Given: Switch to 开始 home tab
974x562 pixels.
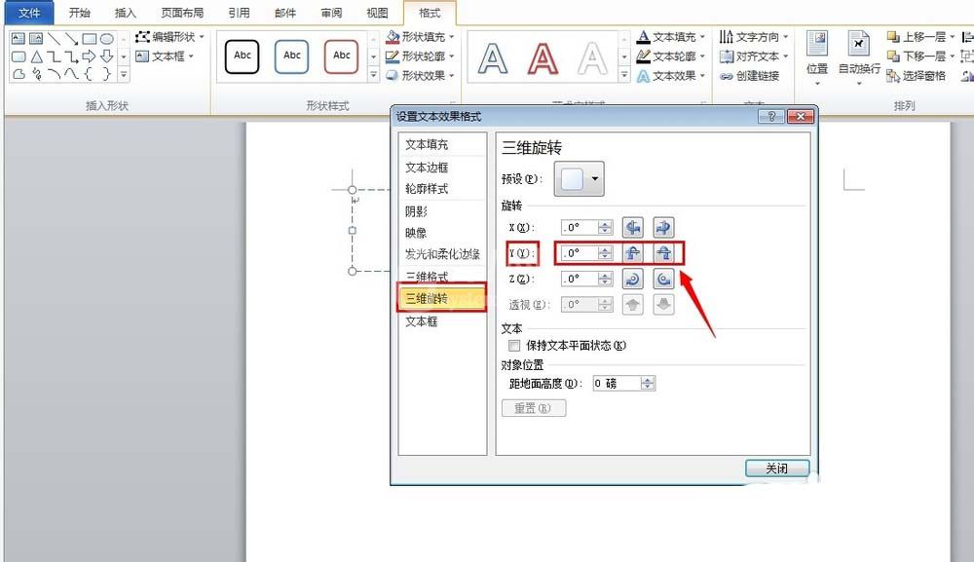Looking at the screenshot, I should 80,13.
